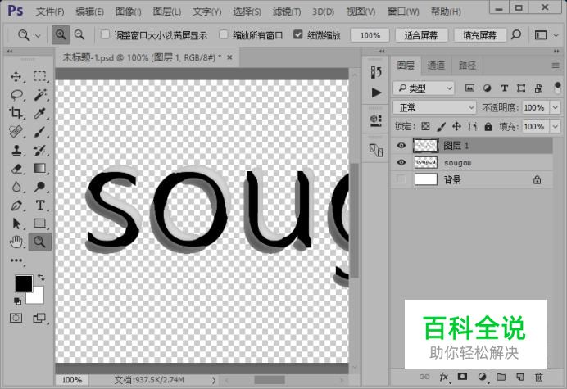The height and width of the screenshot is (389, 567).
Task: Select the Blur tool
Action: (16, 187)
